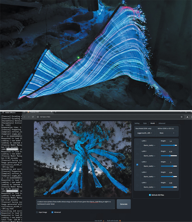Image resolution: width=192 pixels, height=222 pixels.
Task: Open the LoRA 1 model dropdown
Action: click(x=150, y=145)
